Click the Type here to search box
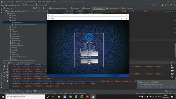Screen dimensions: 176x99 [x=25, y=97]
